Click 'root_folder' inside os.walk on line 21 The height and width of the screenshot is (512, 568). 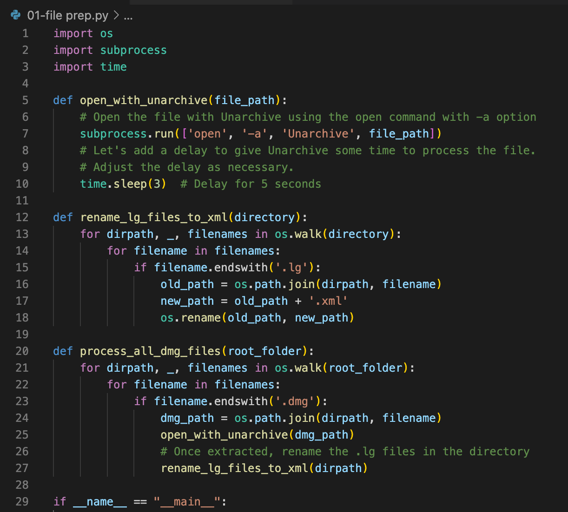tap(365, 368)
